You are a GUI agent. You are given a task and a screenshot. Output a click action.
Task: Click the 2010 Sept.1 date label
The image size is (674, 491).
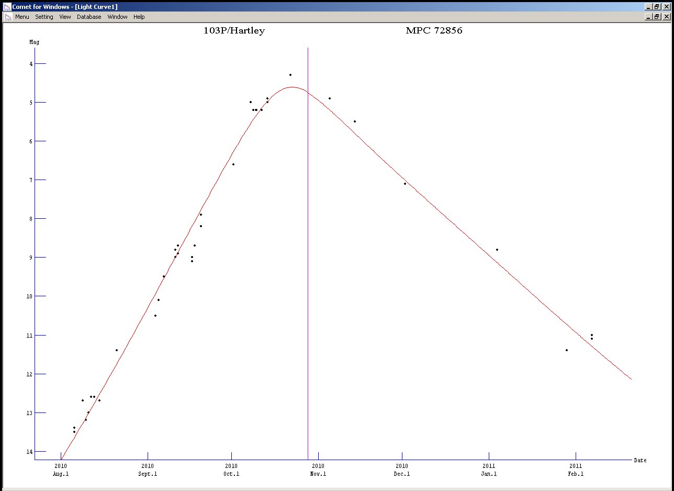click(x=148, y=470)
